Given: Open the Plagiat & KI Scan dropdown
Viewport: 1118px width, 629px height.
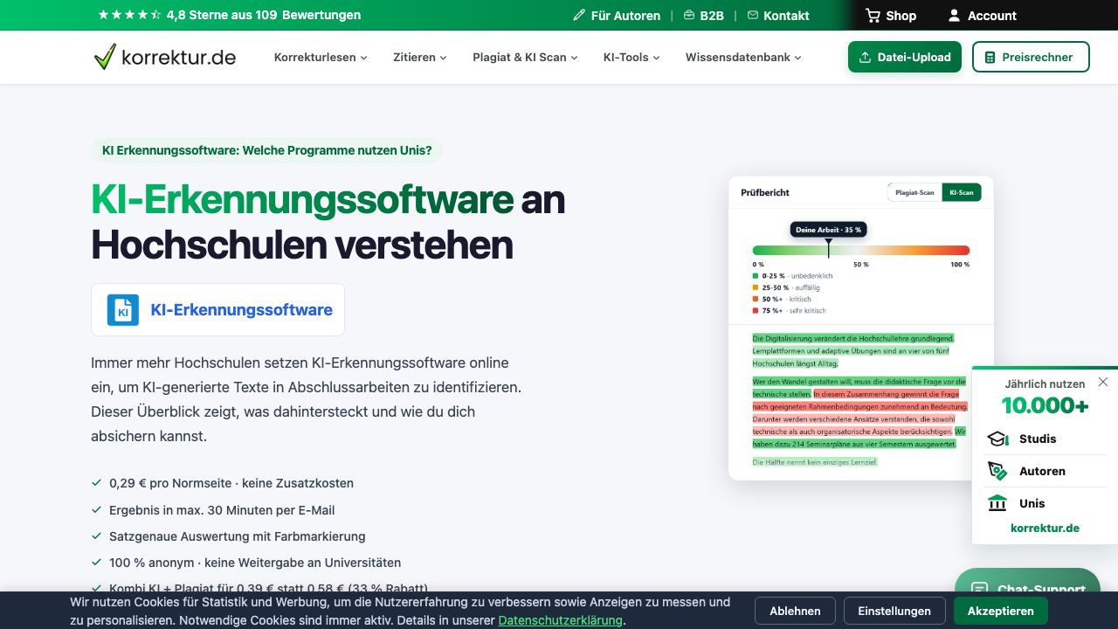Looking at the screenshot, I should click(525, 57).
